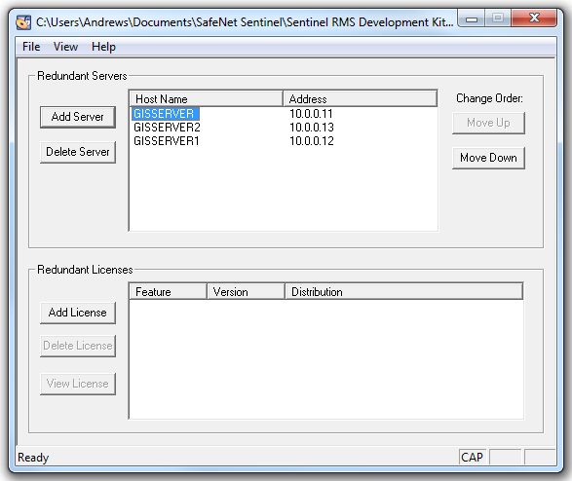Click the Distribution column header
Viewport: 572px width, 481px height.
point(403,292)
